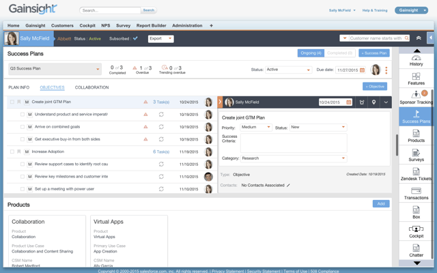This screenshot has width=437, height=273.
Task: Open the Help & Training link
Action: click(x=375, y=10)
